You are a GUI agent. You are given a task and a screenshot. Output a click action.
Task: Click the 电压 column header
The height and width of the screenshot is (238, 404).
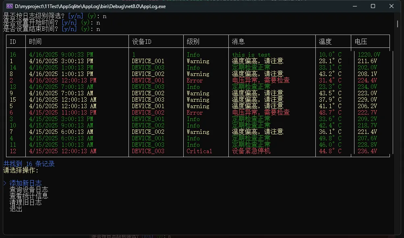click(360, 41)
